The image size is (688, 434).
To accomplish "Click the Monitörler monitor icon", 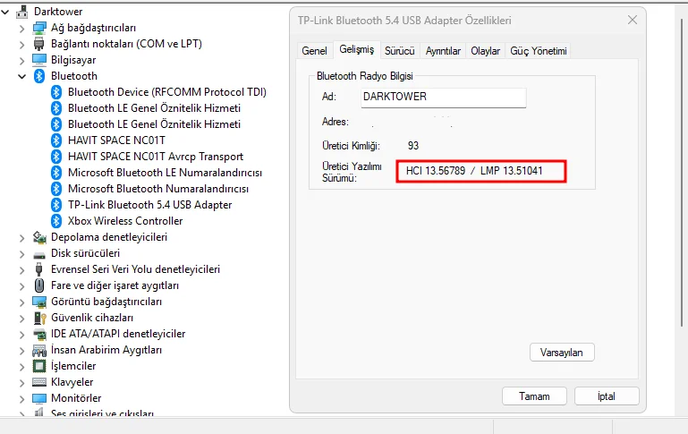I will click(x=39, y=398).
